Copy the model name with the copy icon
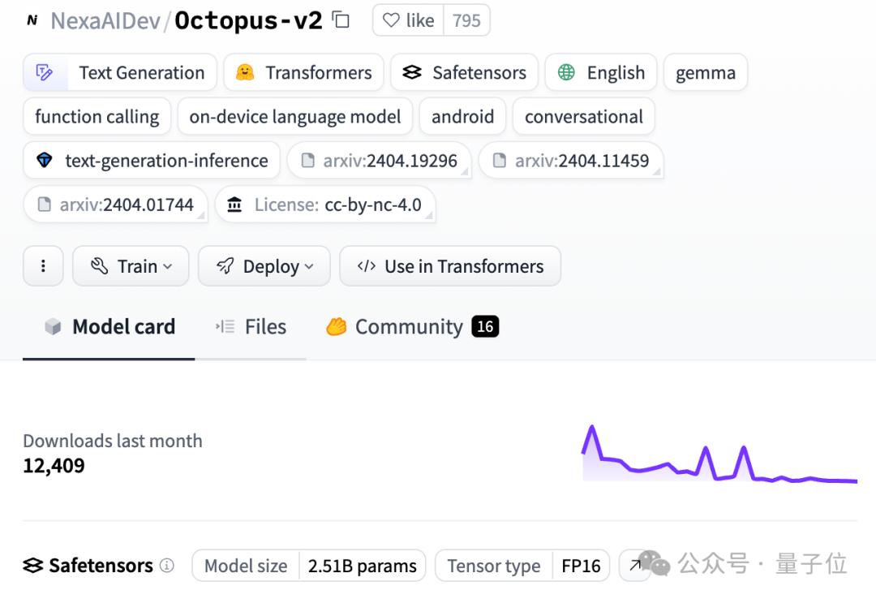The width and height of the screenshot is (876, 599). [x=341, y=20]
